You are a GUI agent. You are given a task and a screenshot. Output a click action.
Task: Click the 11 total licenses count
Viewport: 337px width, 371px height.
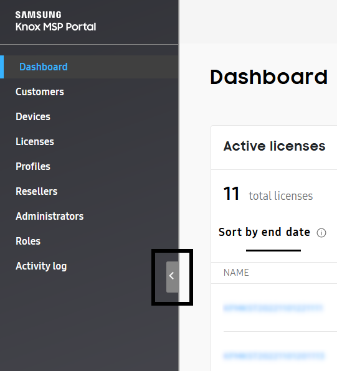pos(268,194)
